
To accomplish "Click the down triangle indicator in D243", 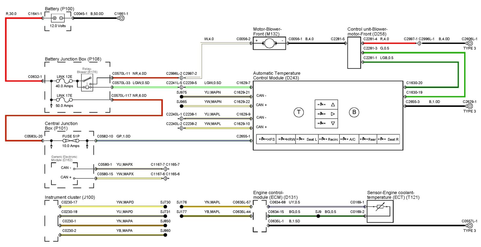I will 332,123.
